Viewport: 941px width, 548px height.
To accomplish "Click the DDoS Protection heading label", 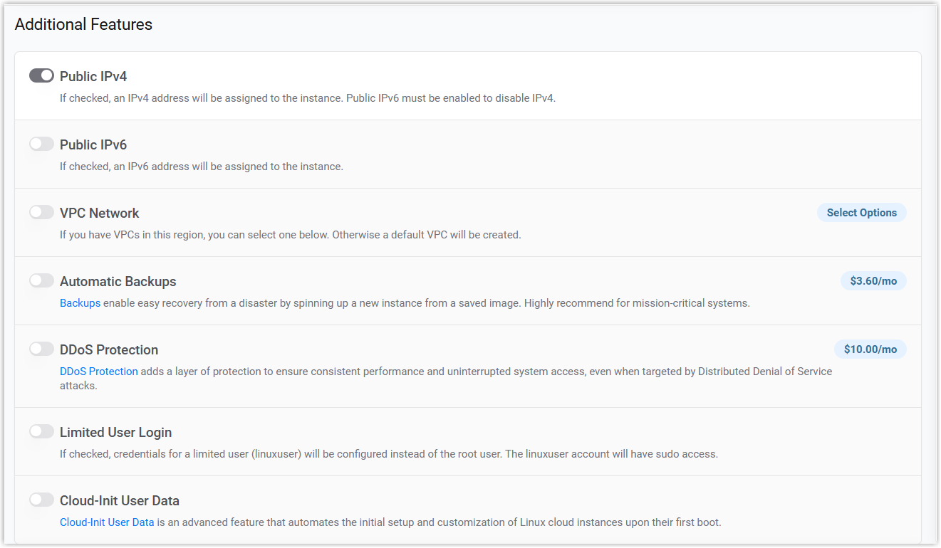I will click(x=109, y=349).
